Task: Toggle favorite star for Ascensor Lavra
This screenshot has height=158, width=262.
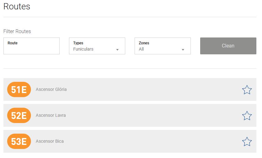Action: [x=247, y=116]
